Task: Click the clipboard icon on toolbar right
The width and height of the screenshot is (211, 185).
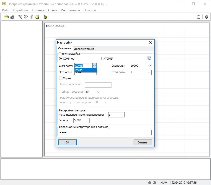Action: [x=199, y=17]
